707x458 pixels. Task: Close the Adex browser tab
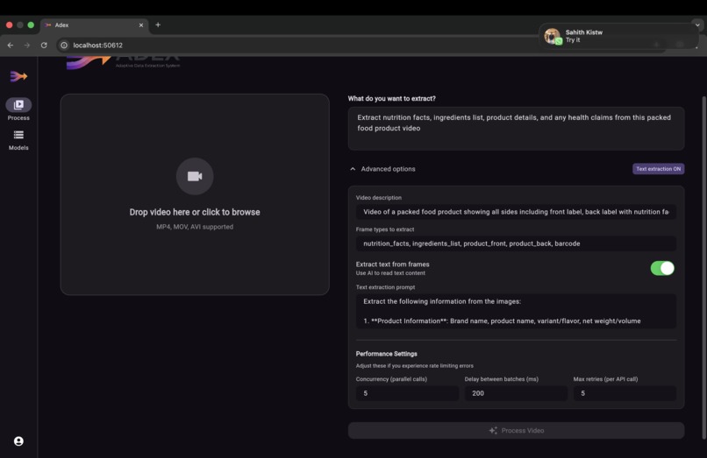tap(141, 25)
